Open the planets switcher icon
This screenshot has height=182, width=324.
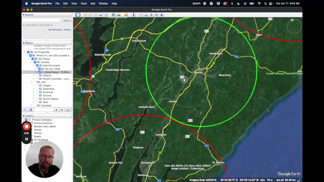pos(126,15)
